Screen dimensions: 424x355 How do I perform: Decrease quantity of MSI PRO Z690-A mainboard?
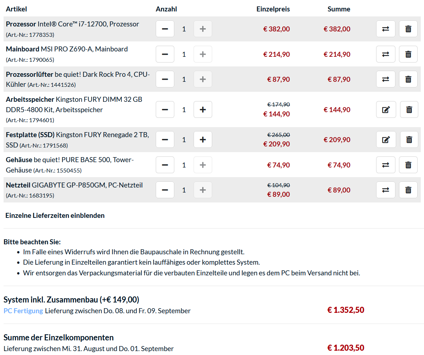point(165,54)
